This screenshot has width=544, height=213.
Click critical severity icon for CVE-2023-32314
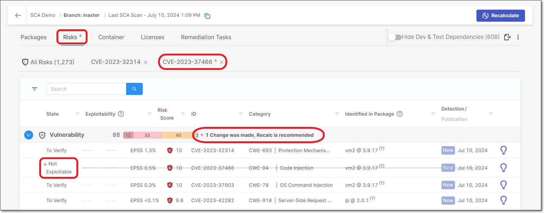click(170, 150)
